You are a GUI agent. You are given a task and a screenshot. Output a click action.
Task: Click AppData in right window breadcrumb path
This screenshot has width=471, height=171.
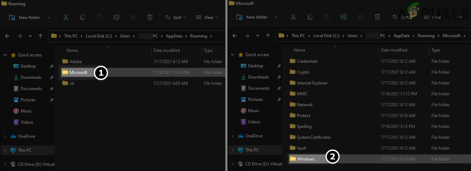click(x=402, y=36)
